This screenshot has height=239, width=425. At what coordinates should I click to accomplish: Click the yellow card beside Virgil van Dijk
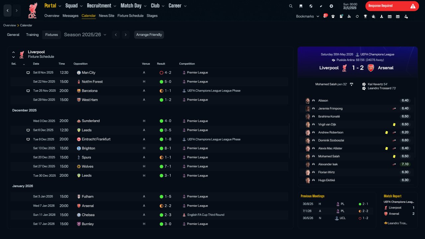[394, 124]
